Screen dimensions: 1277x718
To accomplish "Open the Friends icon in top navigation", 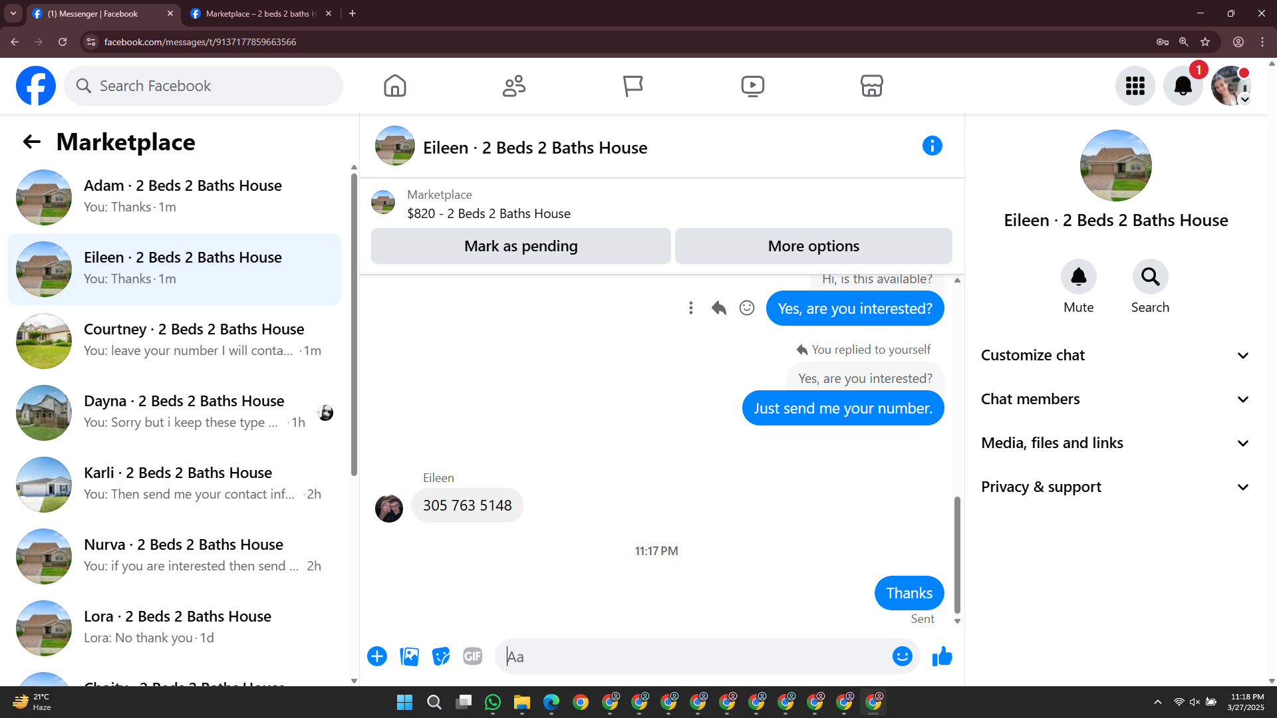I will click(x=514, y=86).
